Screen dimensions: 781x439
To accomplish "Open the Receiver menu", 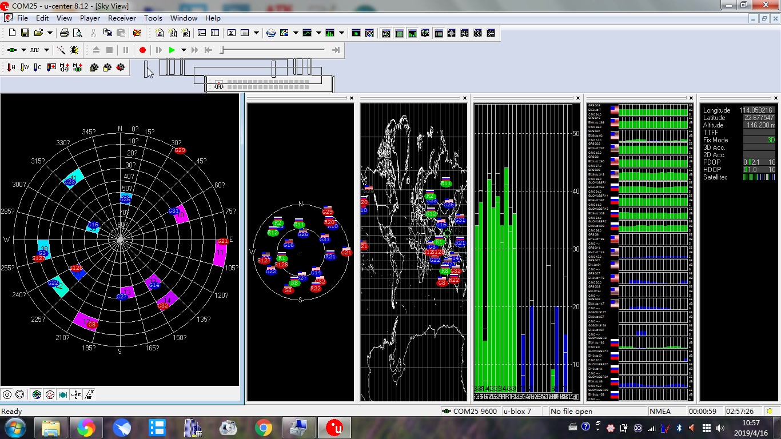I will coord(122,18).
